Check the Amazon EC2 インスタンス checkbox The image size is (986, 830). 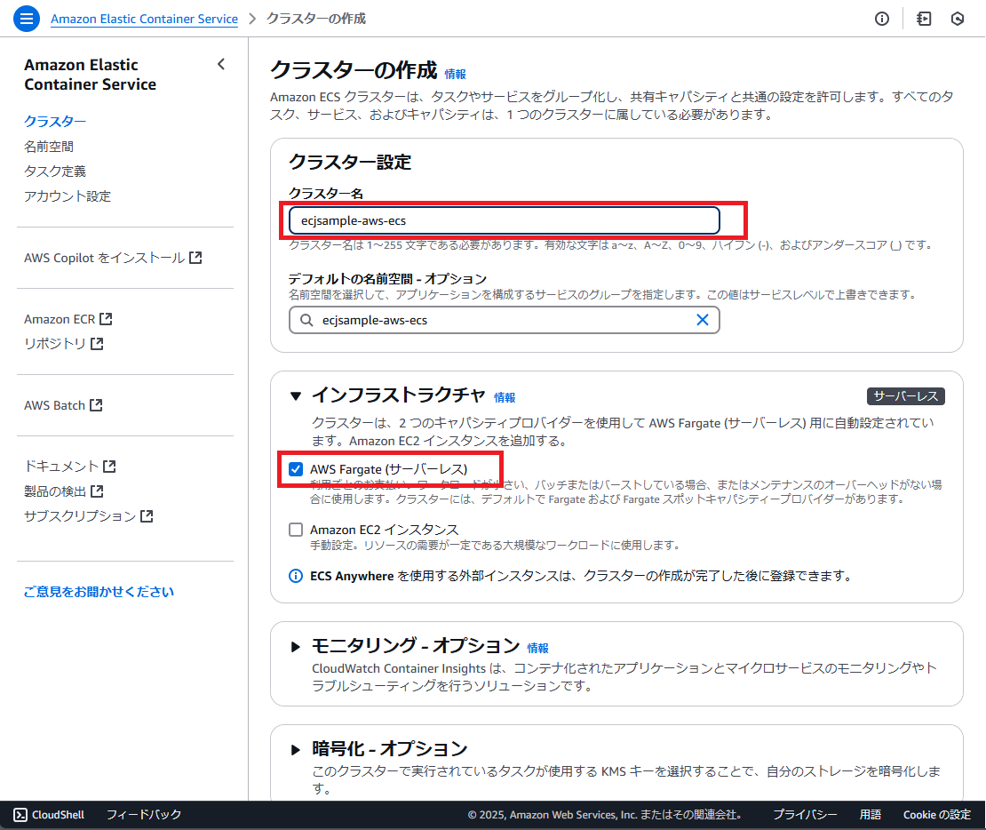(296, 530)
